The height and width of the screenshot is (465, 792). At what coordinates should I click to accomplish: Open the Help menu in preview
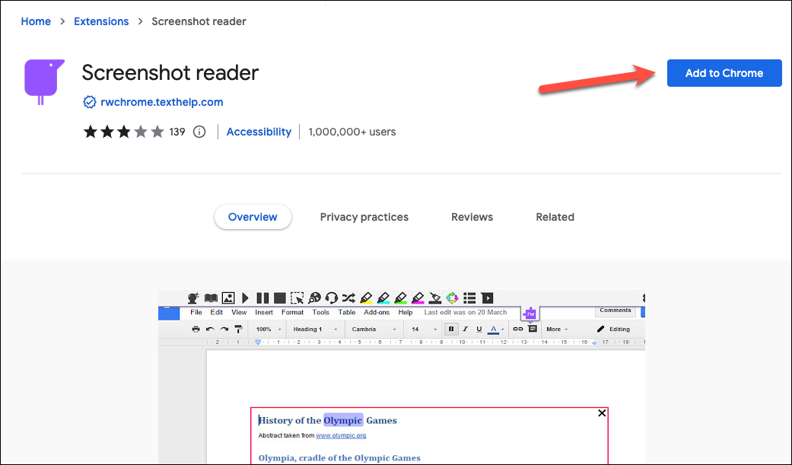coord(405,312)
